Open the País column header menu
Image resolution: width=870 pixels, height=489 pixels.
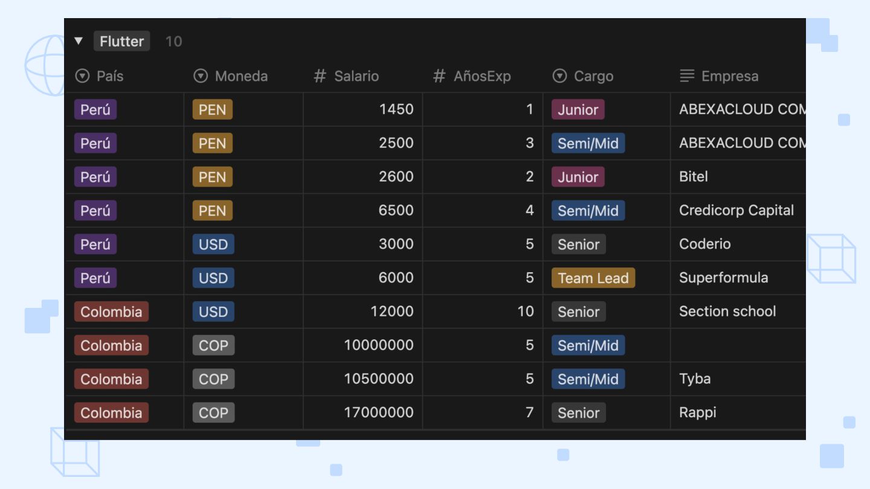[x=110, y=76]
